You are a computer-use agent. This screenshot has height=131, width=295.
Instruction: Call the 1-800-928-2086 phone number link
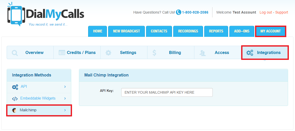coord(195,12)
